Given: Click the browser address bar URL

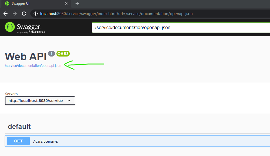Looking at the screenshot, I should (x=116, y=14).
